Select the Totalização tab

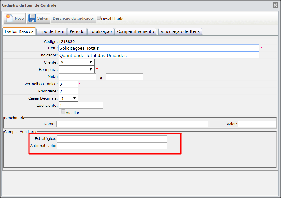click(x=101, y=31)
